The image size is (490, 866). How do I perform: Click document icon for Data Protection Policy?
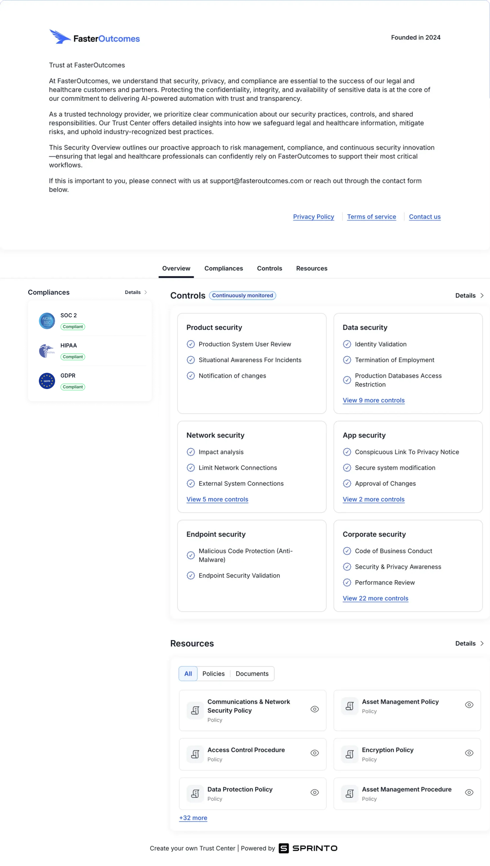point(195,793)
